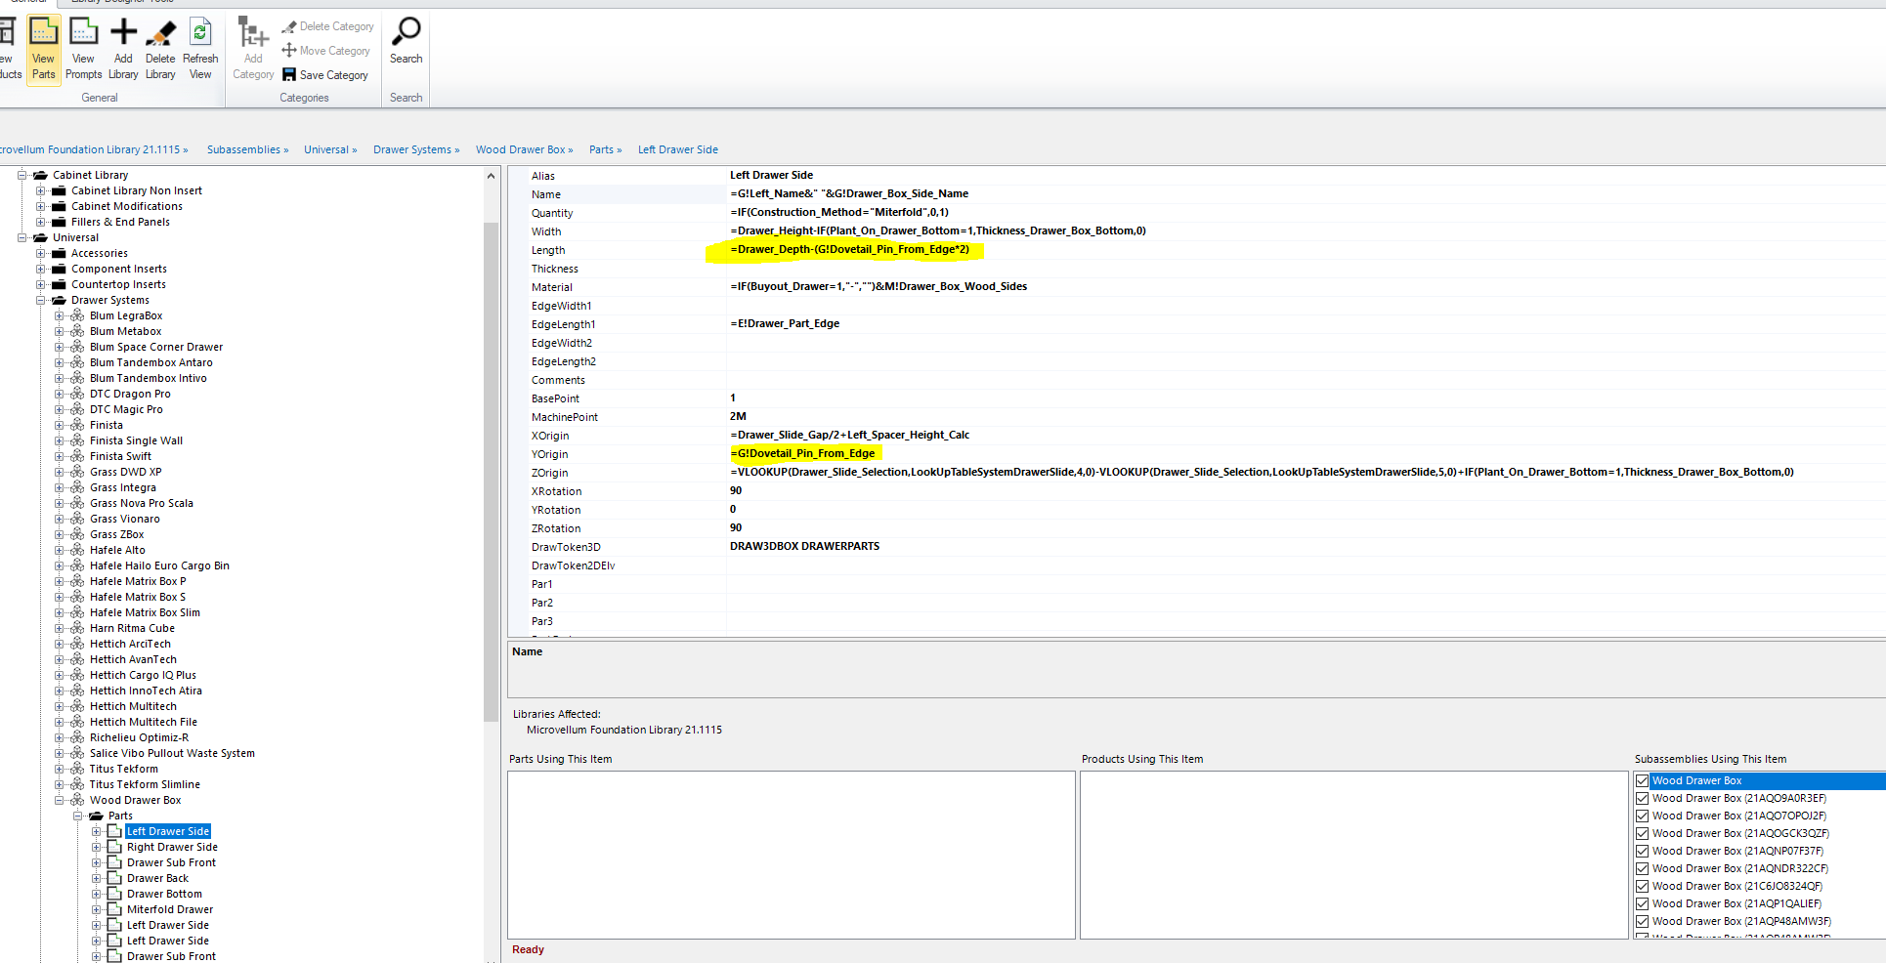Screen dimensions: 1886x963
Task: Select the View Parts ribbon button
Action: click(x=44, y=50)
